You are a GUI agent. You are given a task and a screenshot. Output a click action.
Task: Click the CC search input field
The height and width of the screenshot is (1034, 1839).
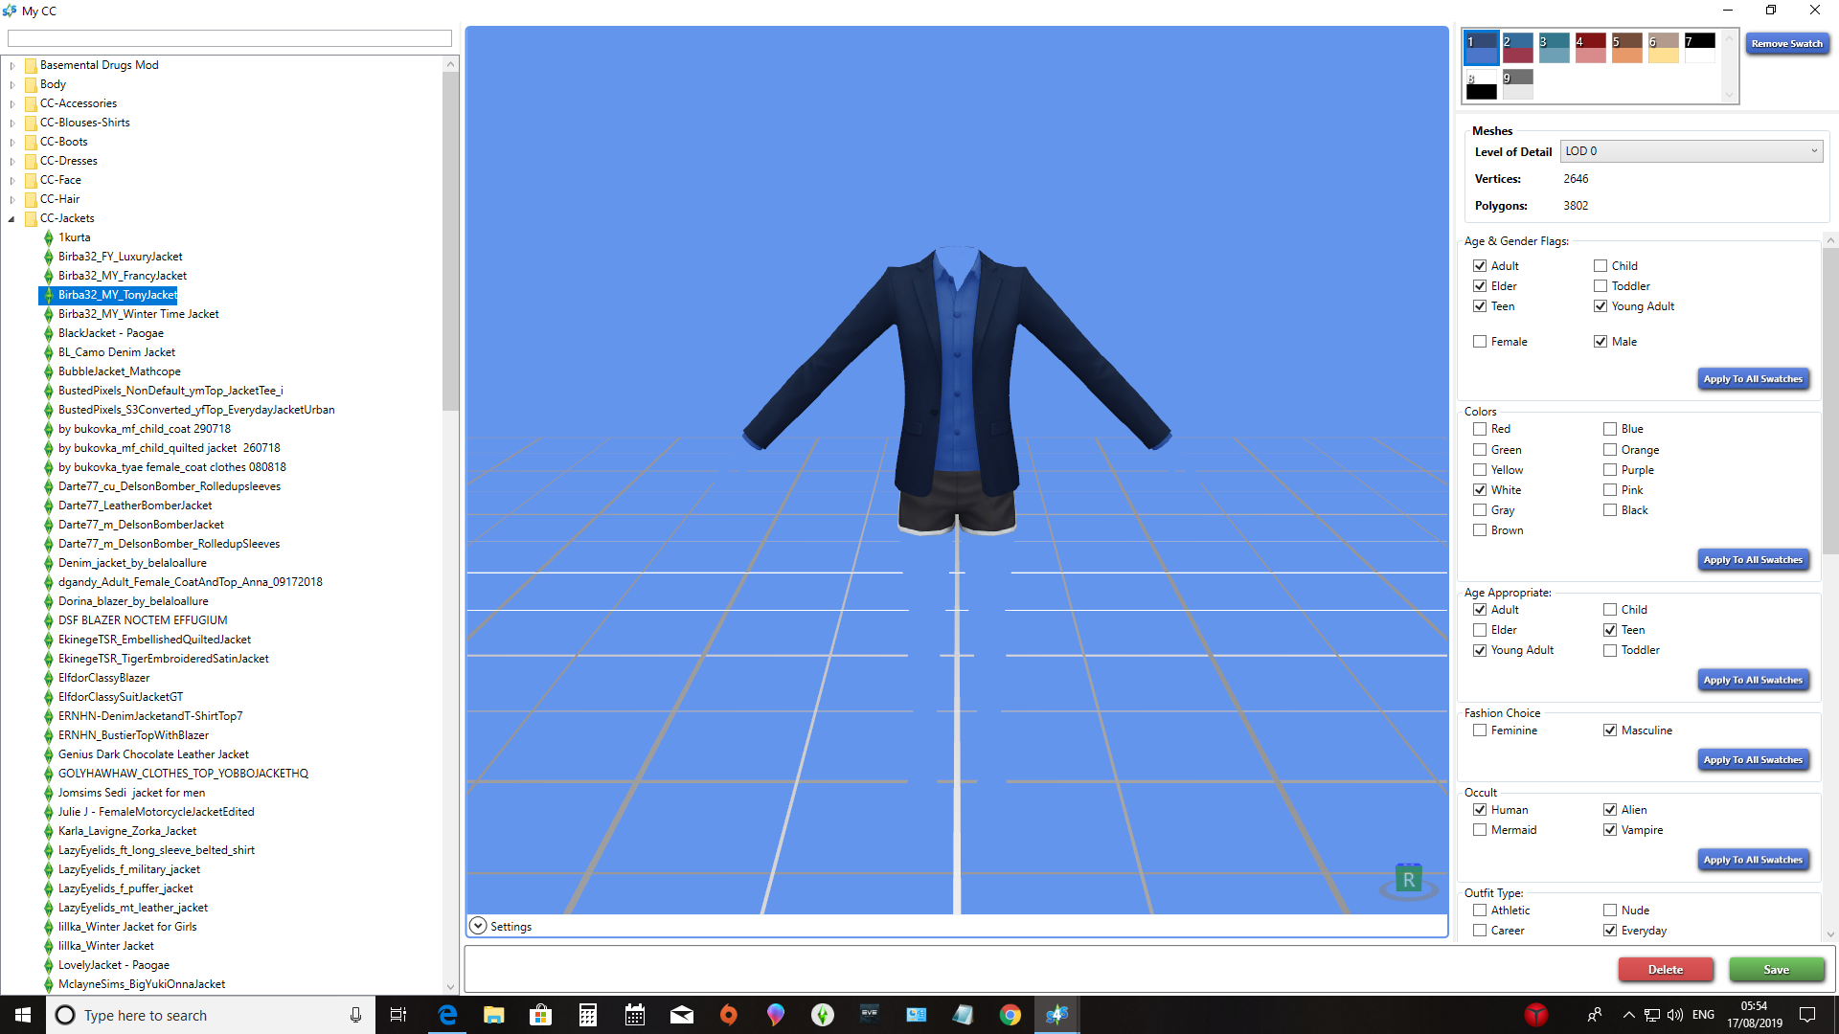(230, 38)
